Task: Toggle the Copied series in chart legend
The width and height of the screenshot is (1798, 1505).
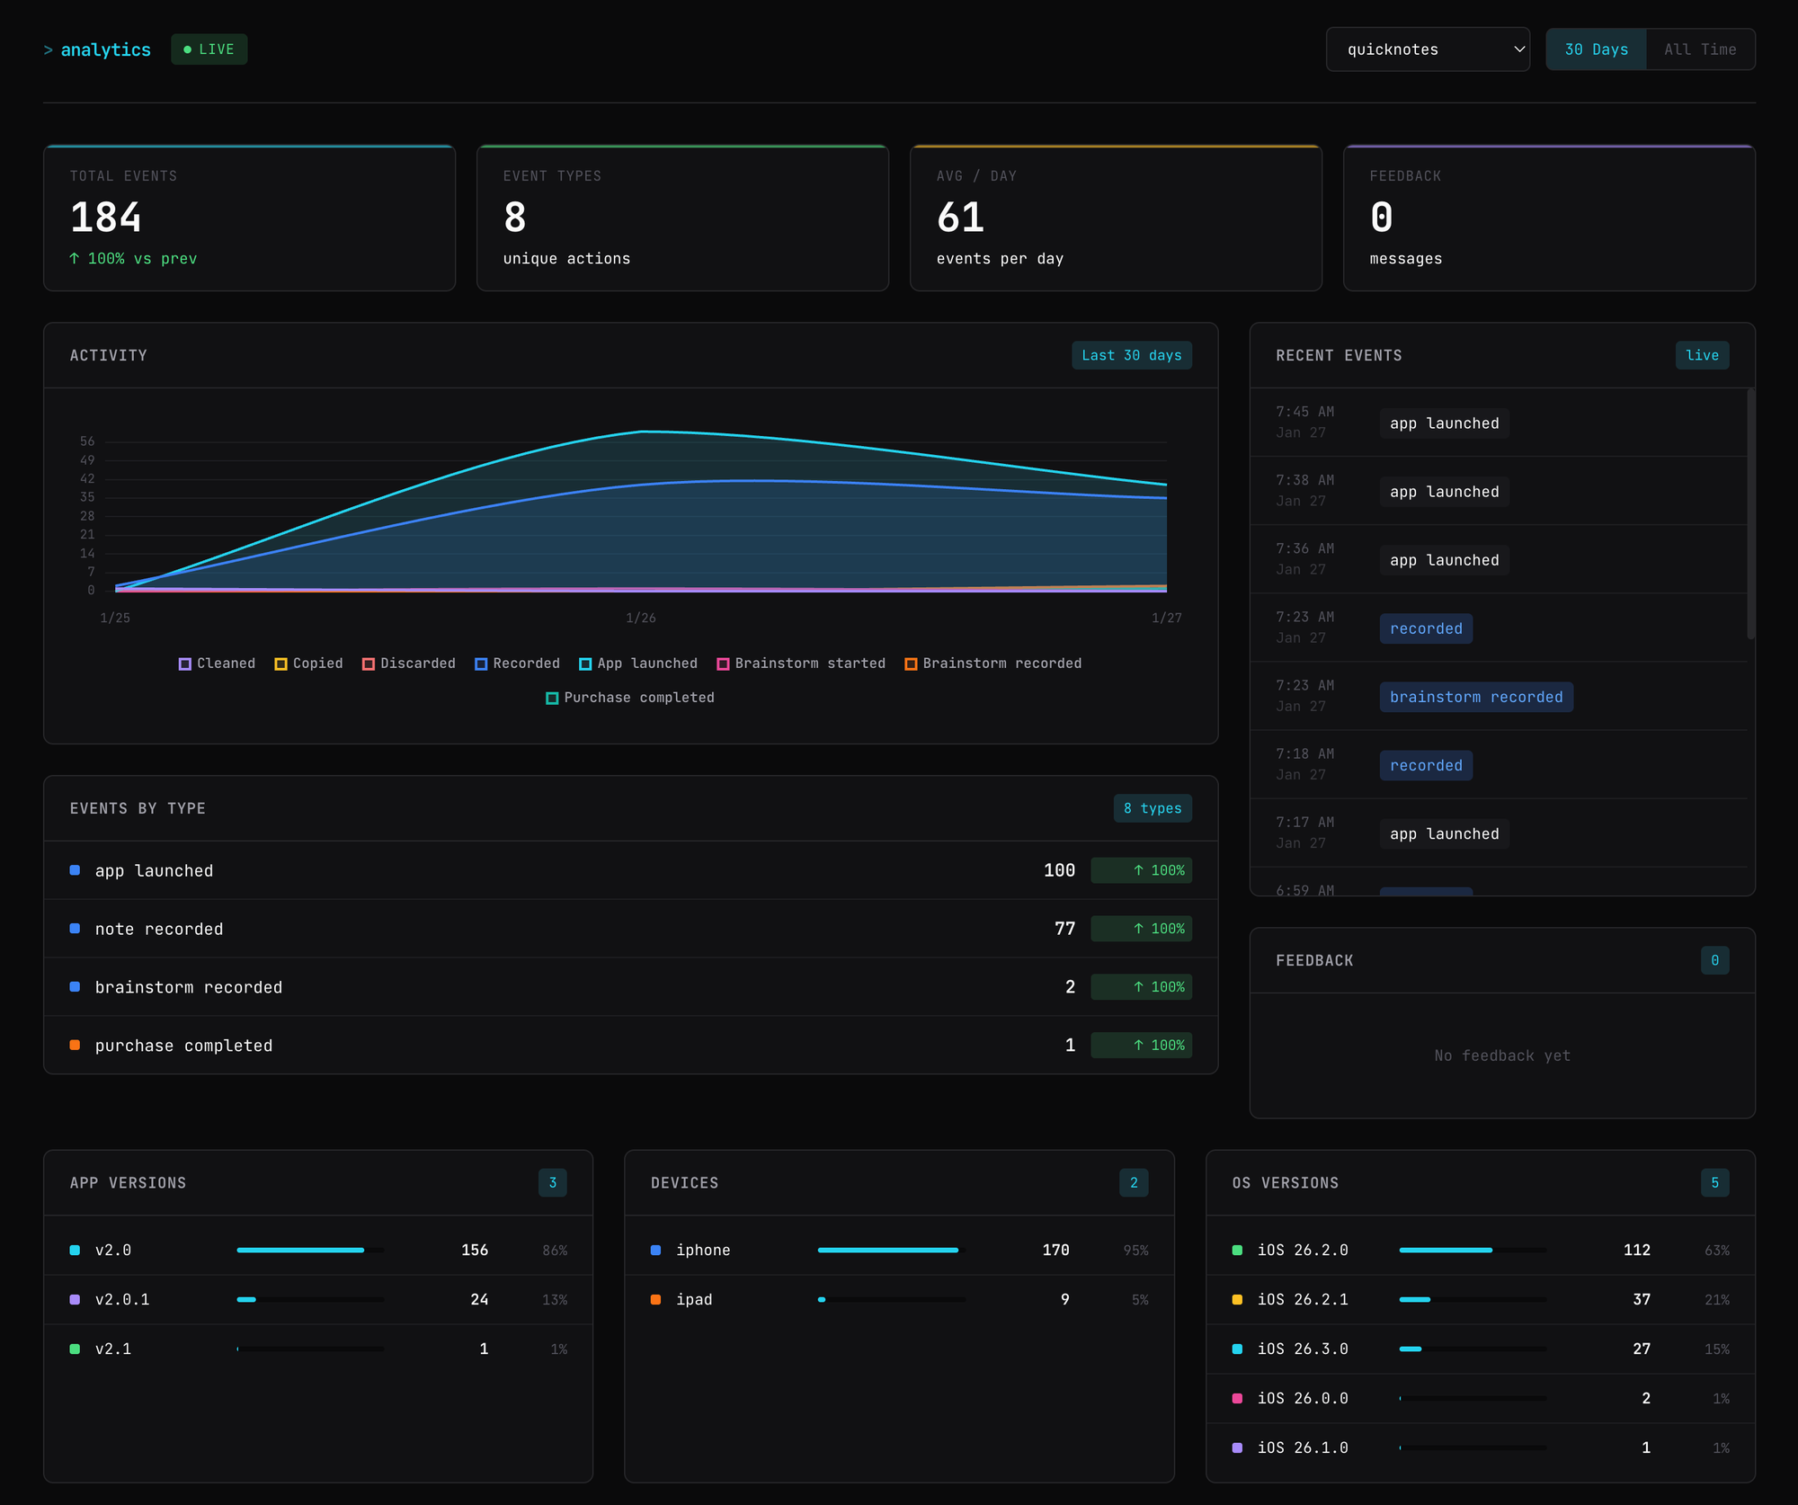Action: (280, 663)
